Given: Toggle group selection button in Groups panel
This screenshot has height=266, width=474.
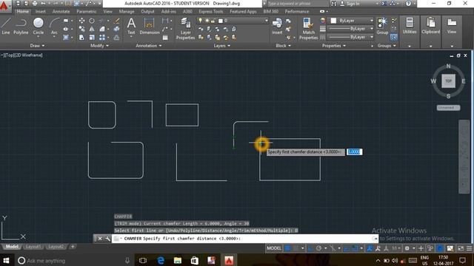Looking at the screenshot, I should point(393,37).
